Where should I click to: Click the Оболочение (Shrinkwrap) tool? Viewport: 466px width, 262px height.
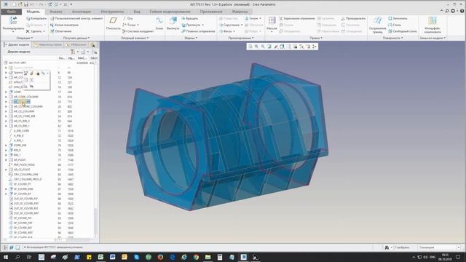61,31
